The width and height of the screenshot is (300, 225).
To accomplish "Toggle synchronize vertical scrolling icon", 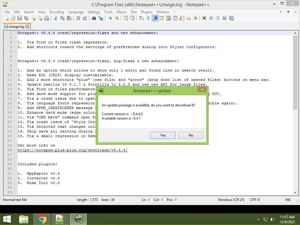I will click(x=125, y=18).
